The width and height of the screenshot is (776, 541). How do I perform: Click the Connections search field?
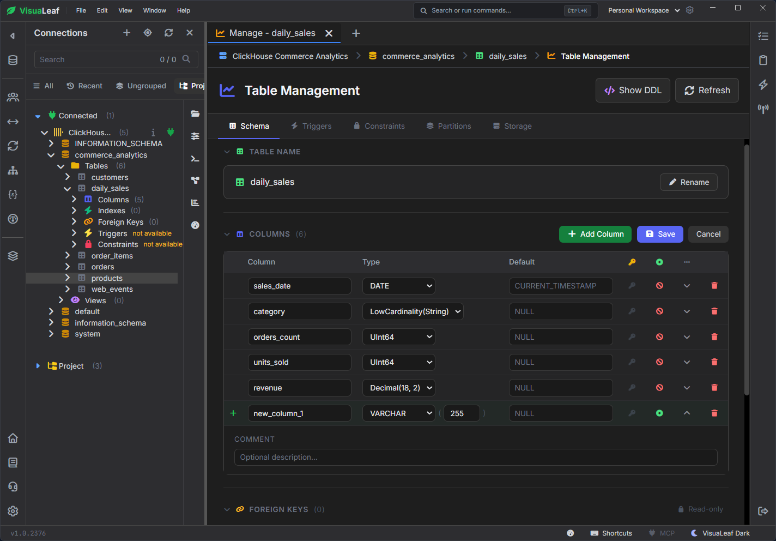(x=116, y=59)
